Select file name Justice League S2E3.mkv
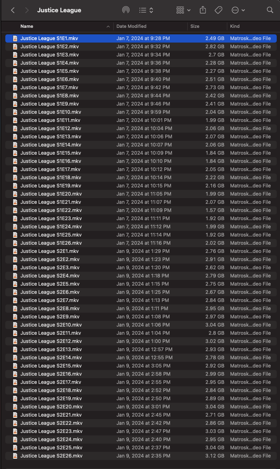Viewport: 280px width, 469px height. click(50, 267)
